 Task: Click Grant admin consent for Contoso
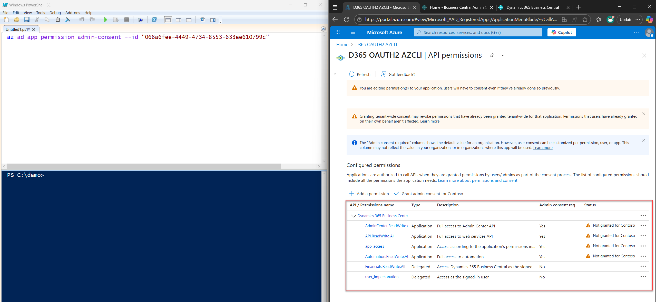pyautogui.click(x=429, y=194)
